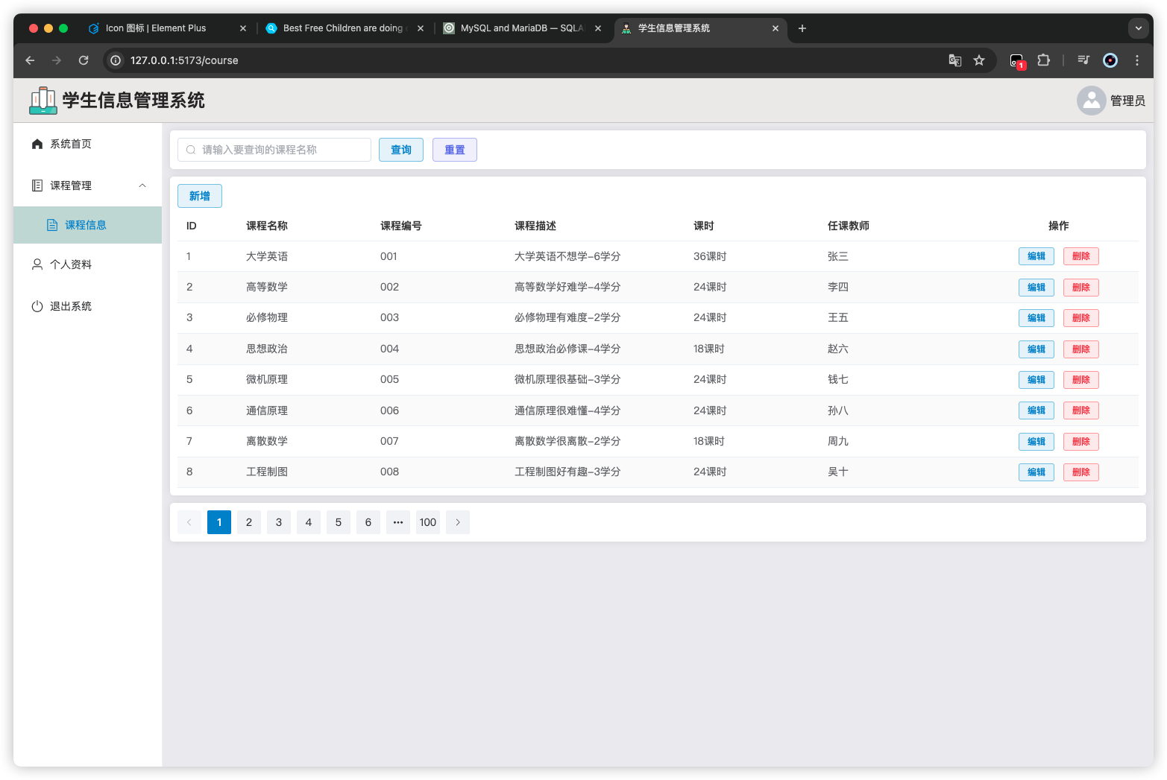Close the Icon 图标 Element Plus tab

point(243,28)
